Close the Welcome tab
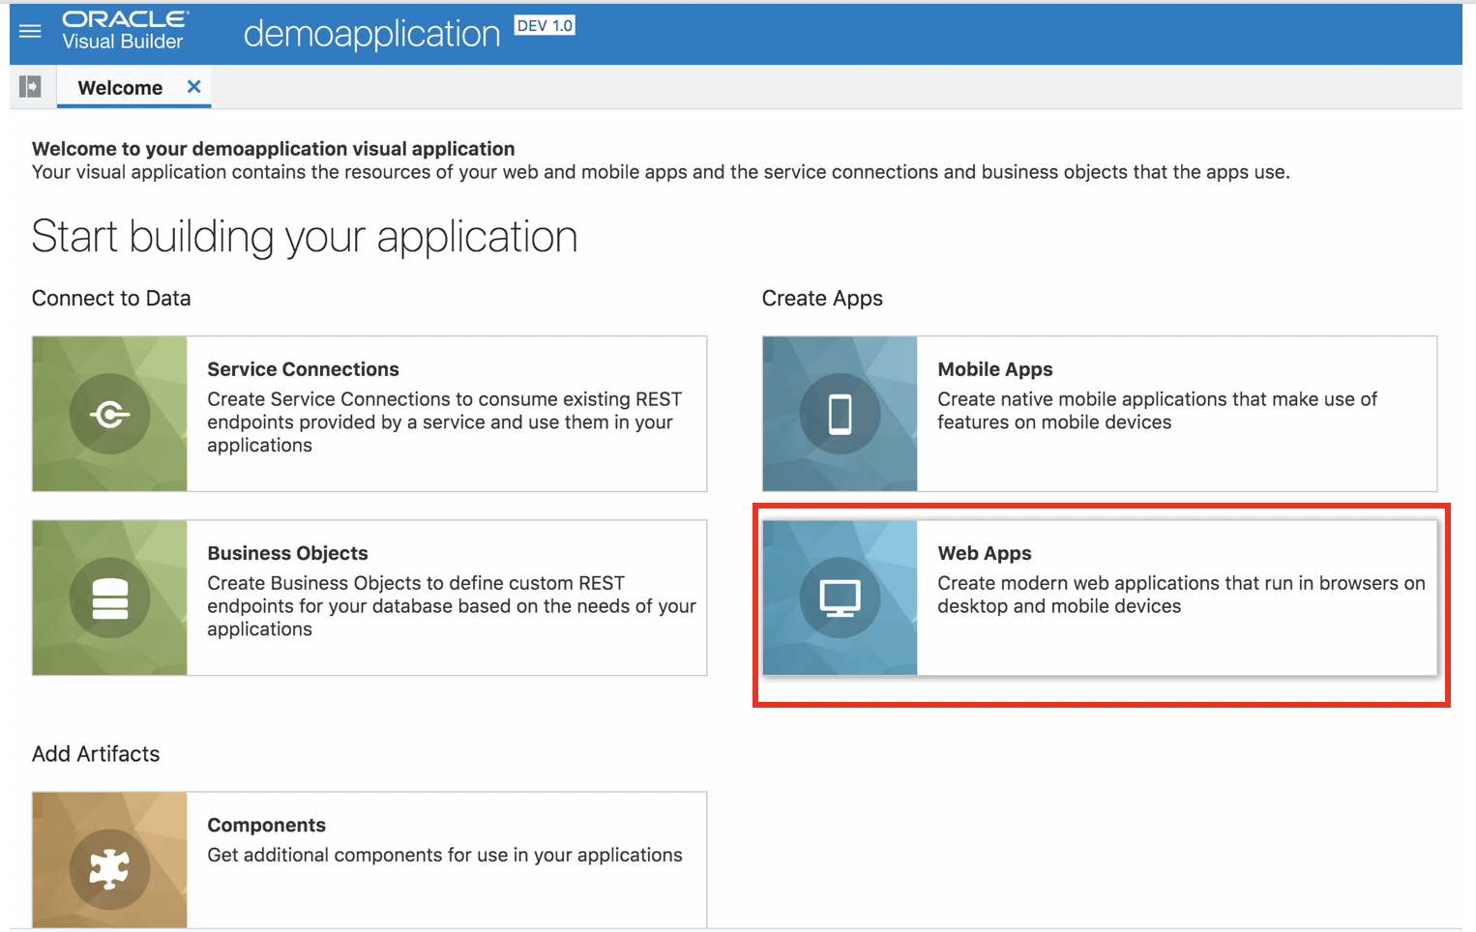 (193, 86)
